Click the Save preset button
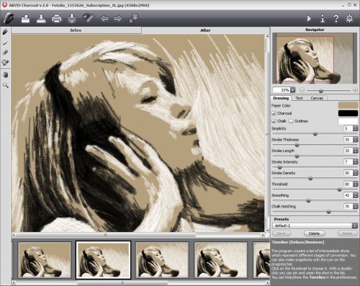 pos(282,233)
